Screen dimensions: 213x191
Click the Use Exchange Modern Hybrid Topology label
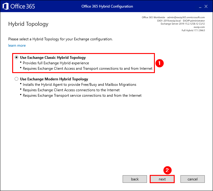(x=54, y=79)
